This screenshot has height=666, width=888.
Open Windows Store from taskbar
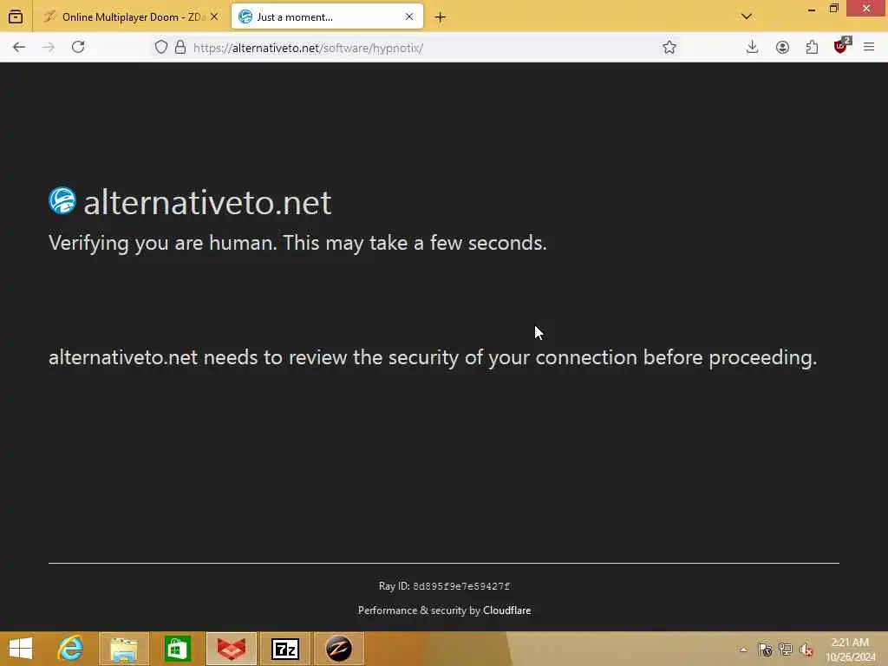(177, 649)
